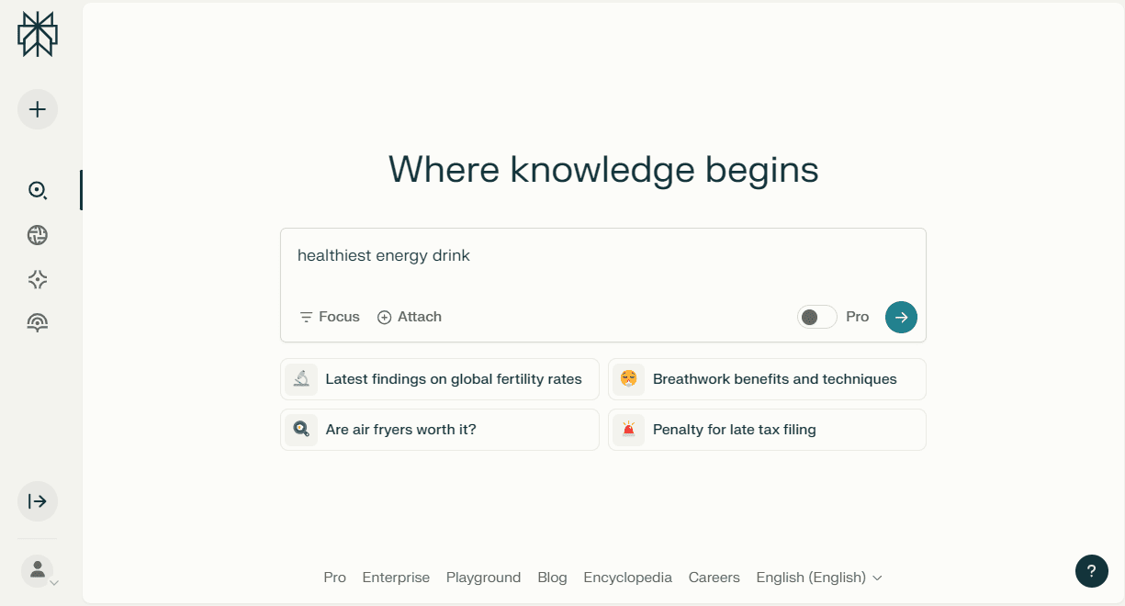Go to the Encyclopedia footer link

(627, 578)
